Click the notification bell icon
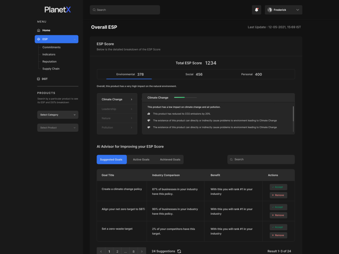This screenshot has height=254, width=339. click(x=256, y=10)
